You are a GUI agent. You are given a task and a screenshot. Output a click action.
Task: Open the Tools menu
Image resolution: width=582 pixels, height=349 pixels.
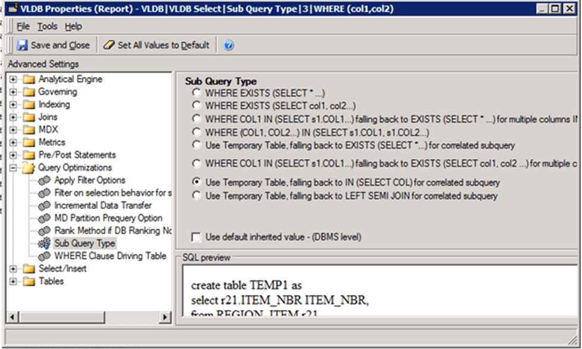point(47,26)
